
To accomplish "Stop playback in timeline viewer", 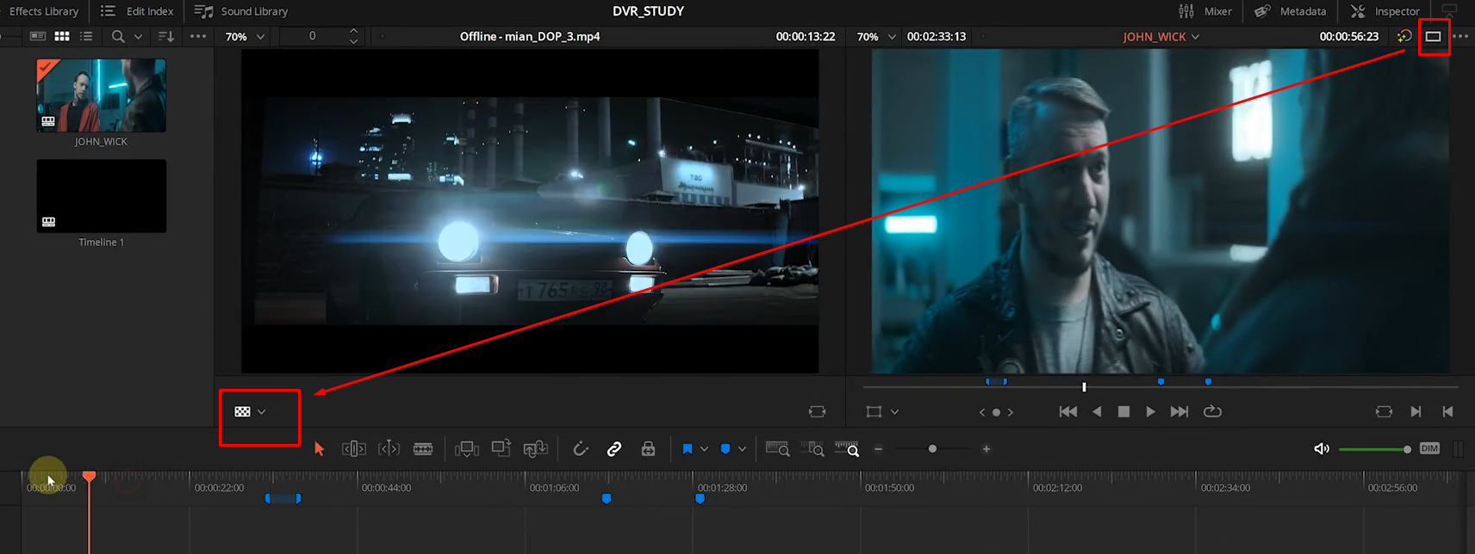I will [1123, 412].
